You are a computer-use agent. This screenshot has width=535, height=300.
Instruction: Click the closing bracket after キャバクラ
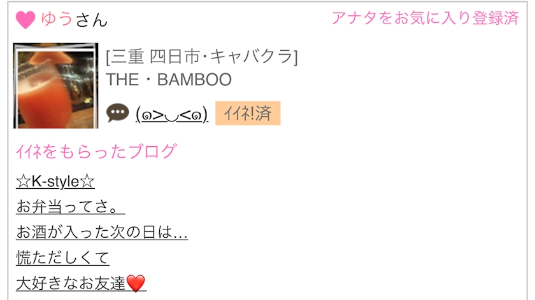296,57
